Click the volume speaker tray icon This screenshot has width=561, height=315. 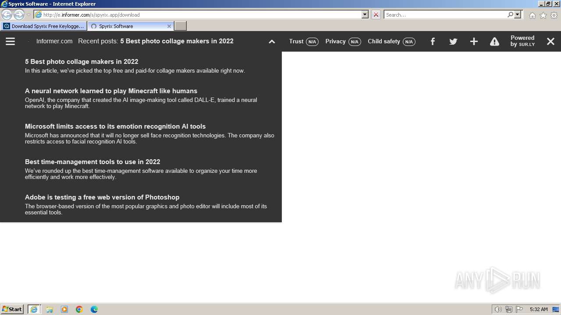[x=498, y=309]
